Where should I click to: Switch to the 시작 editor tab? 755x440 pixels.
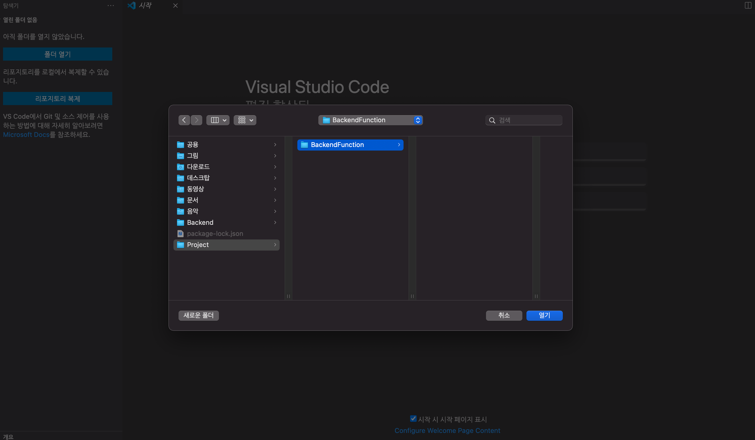coord(153,5)
